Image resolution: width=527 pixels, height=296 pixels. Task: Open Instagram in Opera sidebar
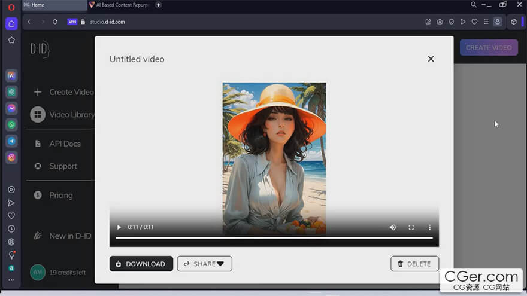11,157
